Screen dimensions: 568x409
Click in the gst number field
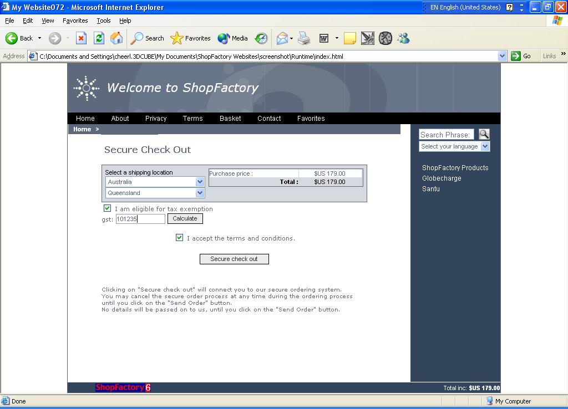(x=140, y=219)
